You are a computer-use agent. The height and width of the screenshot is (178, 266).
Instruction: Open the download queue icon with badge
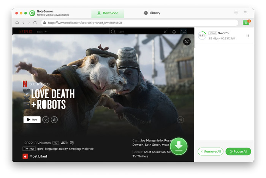point(247,22)
